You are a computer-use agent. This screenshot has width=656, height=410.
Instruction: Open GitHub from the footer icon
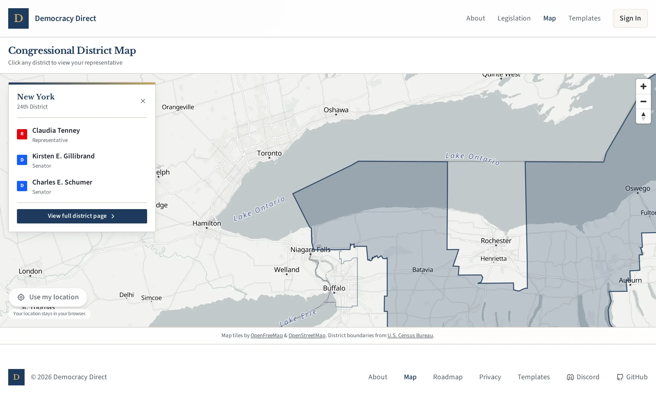click(620, 377)
